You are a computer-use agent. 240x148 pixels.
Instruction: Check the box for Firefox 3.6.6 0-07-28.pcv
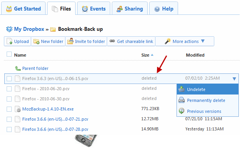9,129
